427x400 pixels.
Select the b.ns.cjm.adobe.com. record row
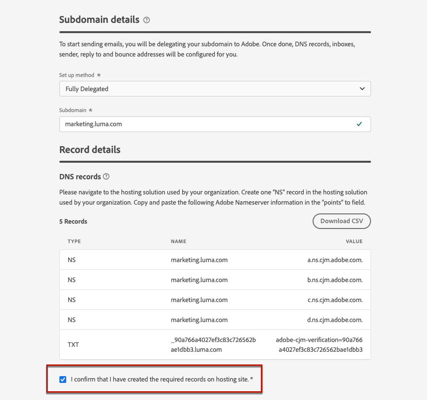click(x=215, y=280)
